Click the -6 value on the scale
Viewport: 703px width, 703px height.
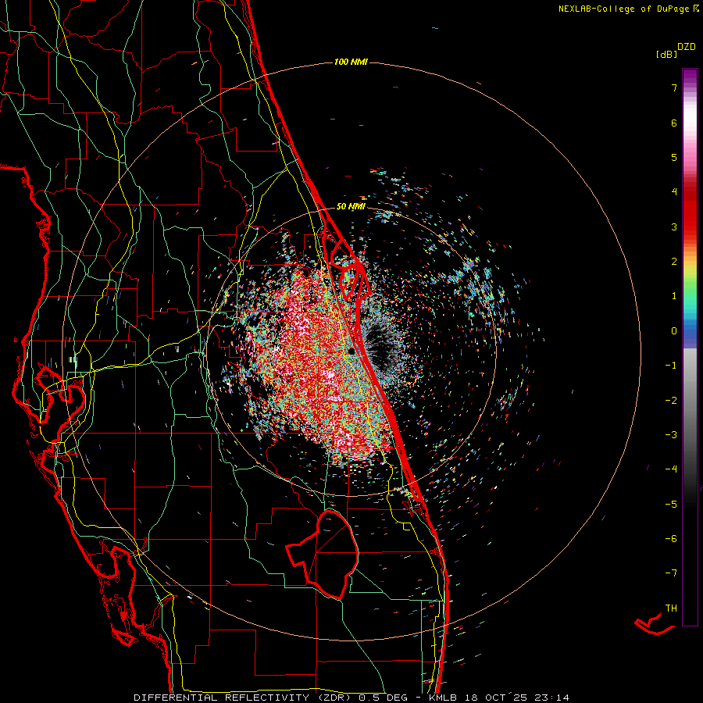coord(671,539)
